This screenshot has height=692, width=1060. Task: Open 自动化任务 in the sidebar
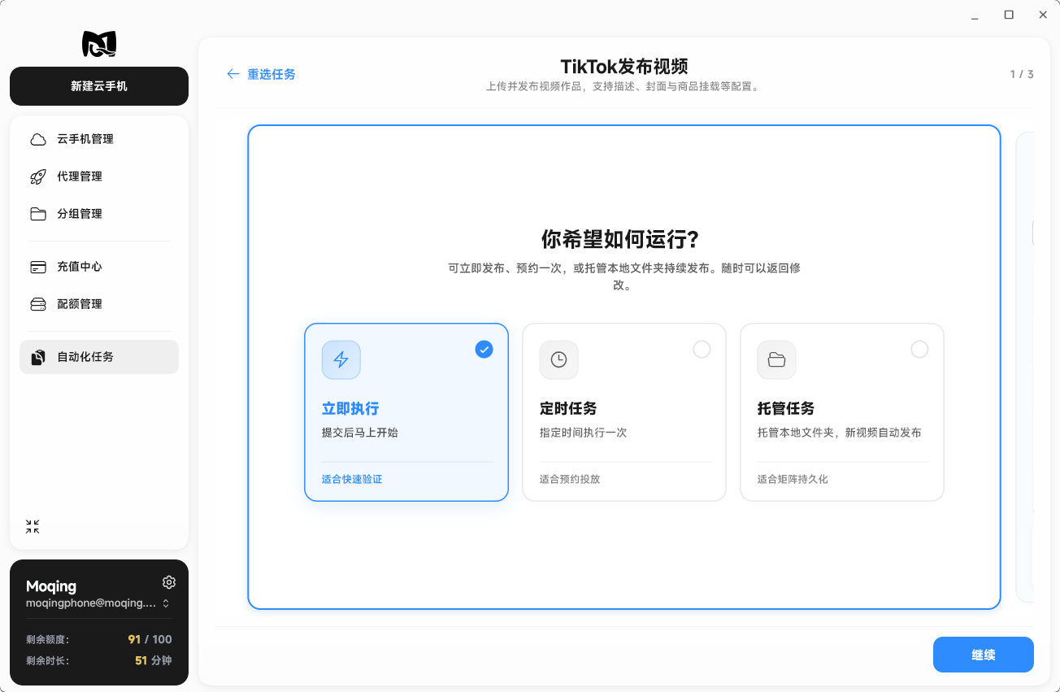(99, 357)
